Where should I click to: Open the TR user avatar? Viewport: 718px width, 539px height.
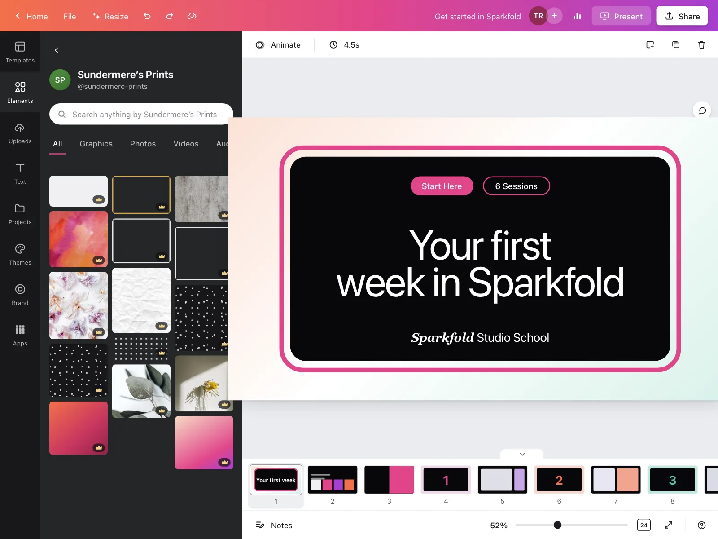point(538,16)
